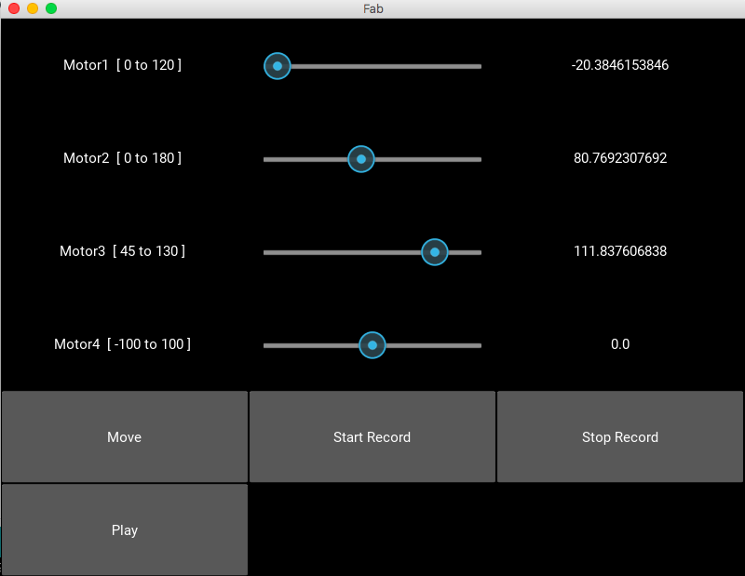The height and width of the screenshot is (576, 745).
Task: Click the Fab window title text
Action: click(373, 8)
